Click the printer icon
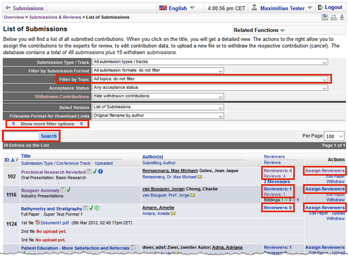 coord(333,17)
